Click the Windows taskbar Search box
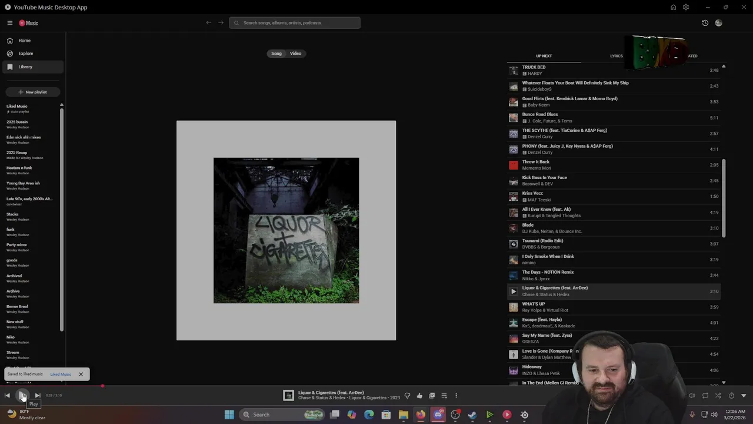The image size is (753, 424). 283,415
